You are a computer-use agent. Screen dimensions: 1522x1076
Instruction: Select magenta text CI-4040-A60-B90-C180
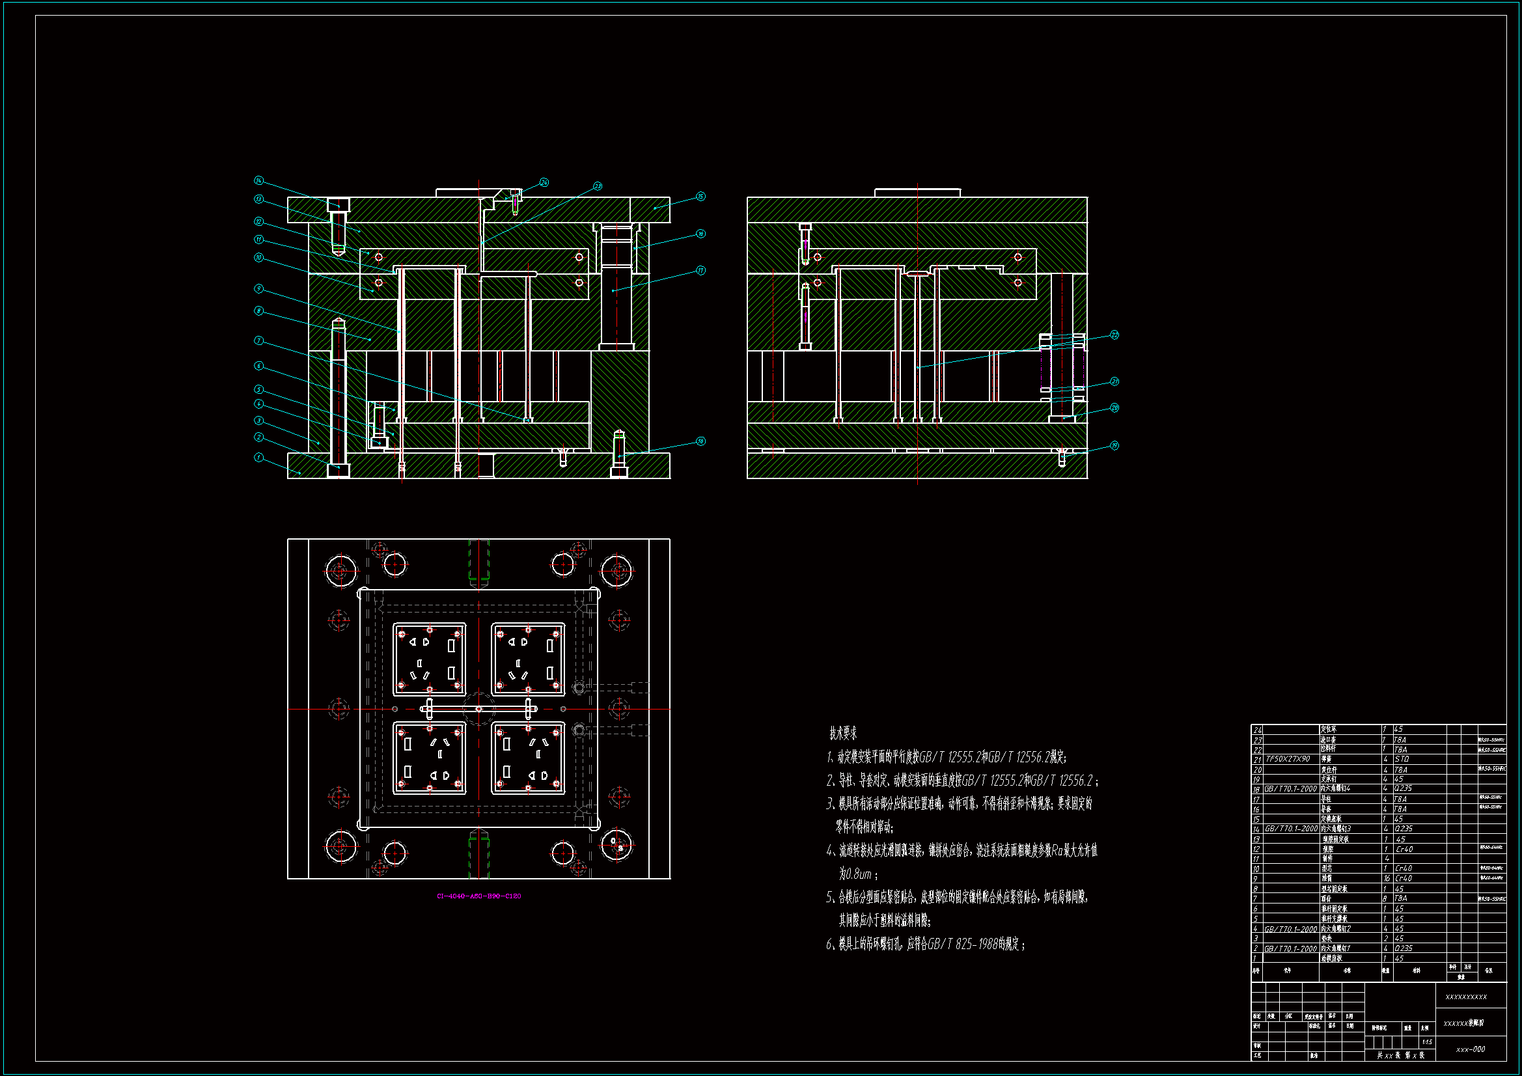478,896
